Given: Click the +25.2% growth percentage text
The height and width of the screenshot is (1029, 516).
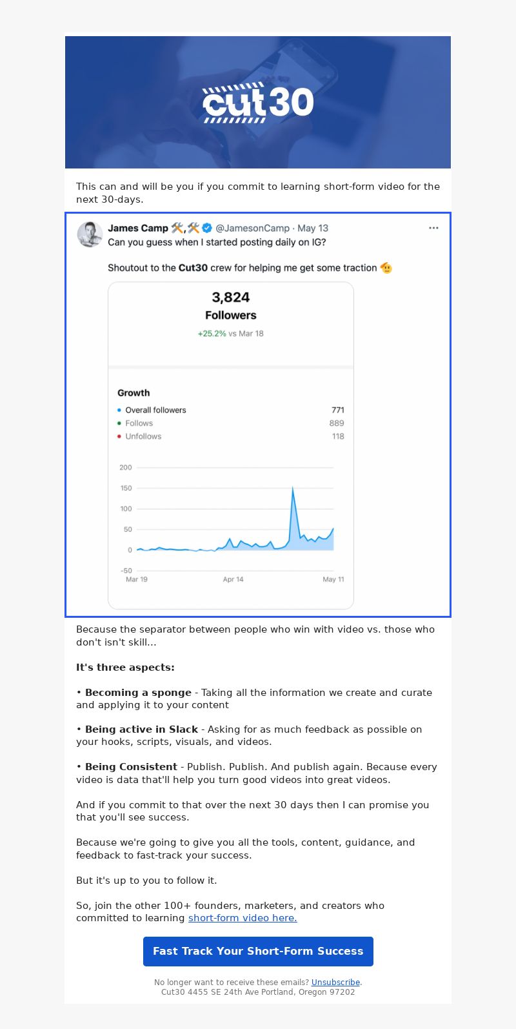Looking at the screenshot, I should coord(212,334).
